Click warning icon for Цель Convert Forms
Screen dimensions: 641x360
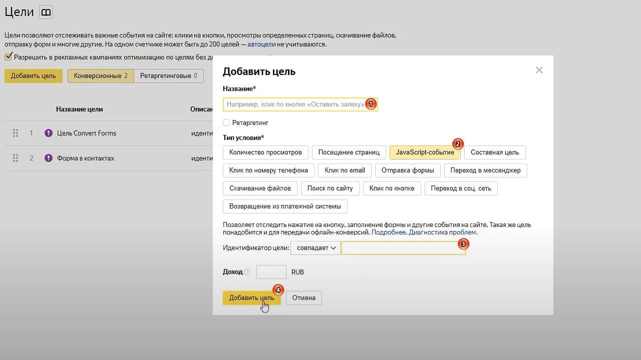pos(49,133)
